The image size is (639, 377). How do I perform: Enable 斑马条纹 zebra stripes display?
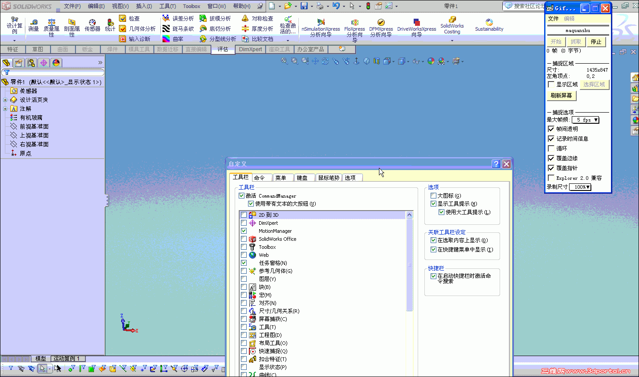pyautogui.click(x=178, y=28)
